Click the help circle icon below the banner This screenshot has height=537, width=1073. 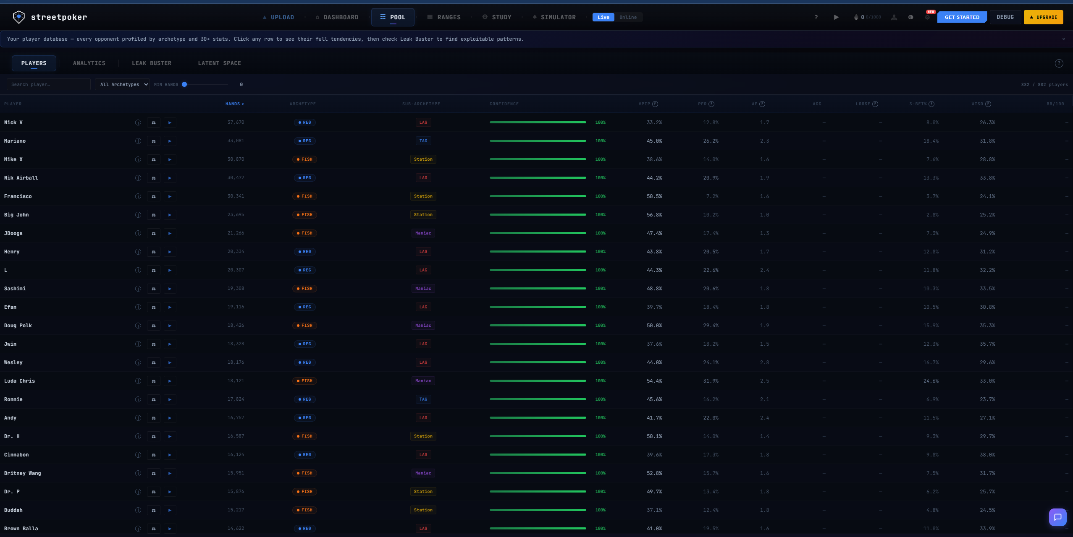click(1059, 63)
